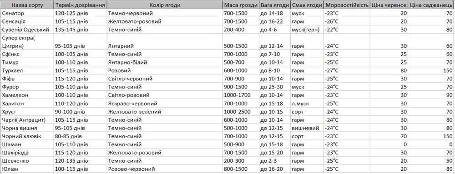Click the '80-85 днів' ripening cell
The height and width of the screenshot is (174, 455).
click(x=81, y=136)
